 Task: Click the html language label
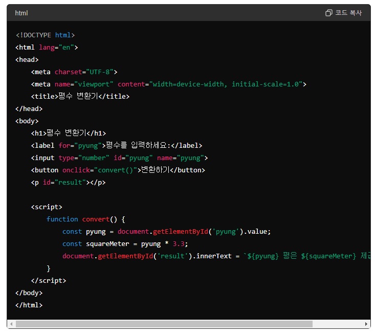(21, 13)
